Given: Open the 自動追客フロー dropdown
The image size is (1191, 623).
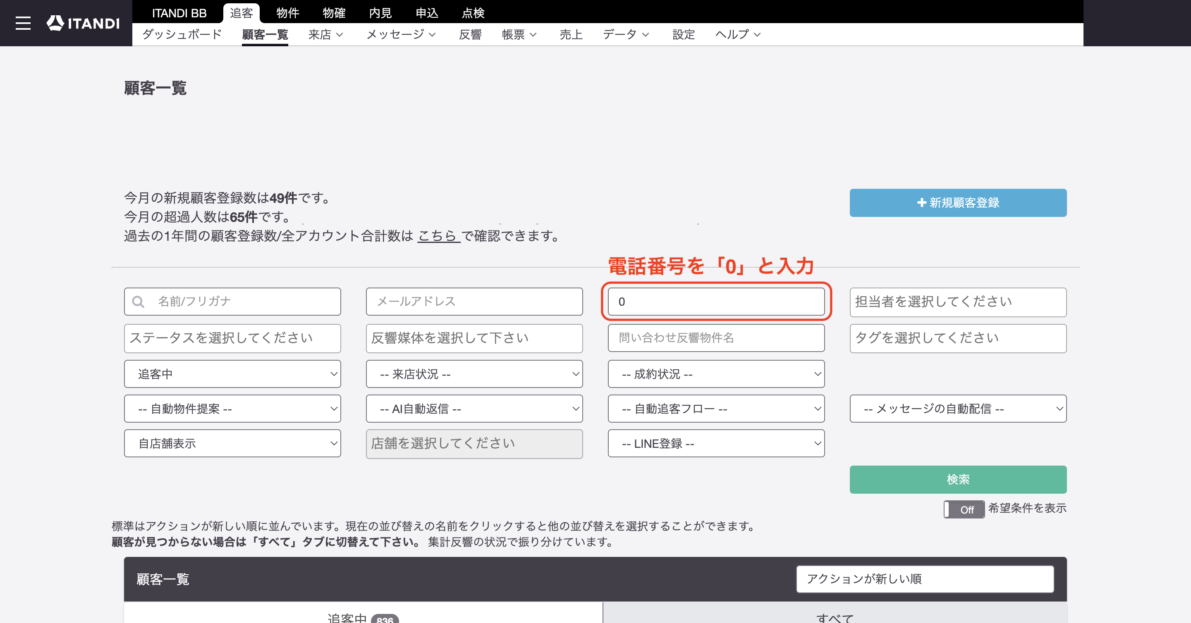Looking at the screenshot, I should pyautogui.click(x=716, y=408).
